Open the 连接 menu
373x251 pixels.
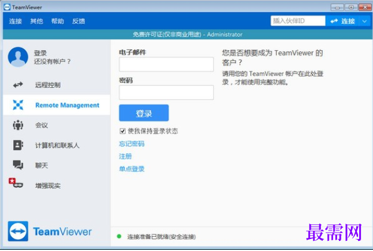click(16, 21)
